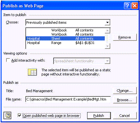Click the list scroll down arrow
This screenshot has height=123, width=140.
pyautogui.click(x=107, y=46)
